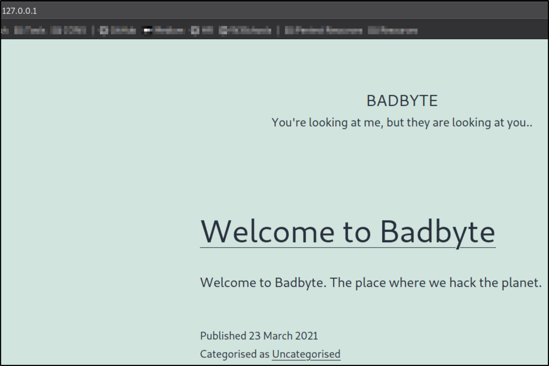Image resolution: width=549 pixels, height=366 pixels.
Task: Open the BADBYTE site title
Action: click(402, 101)
